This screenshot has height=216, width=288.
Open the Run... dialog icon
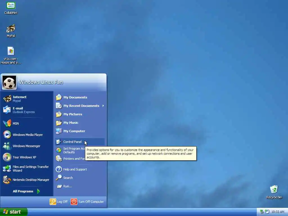59,186
